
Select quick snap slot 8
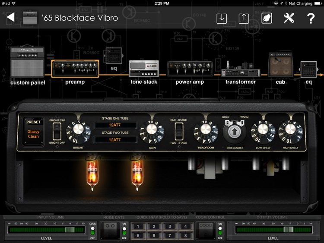[186, 236]
